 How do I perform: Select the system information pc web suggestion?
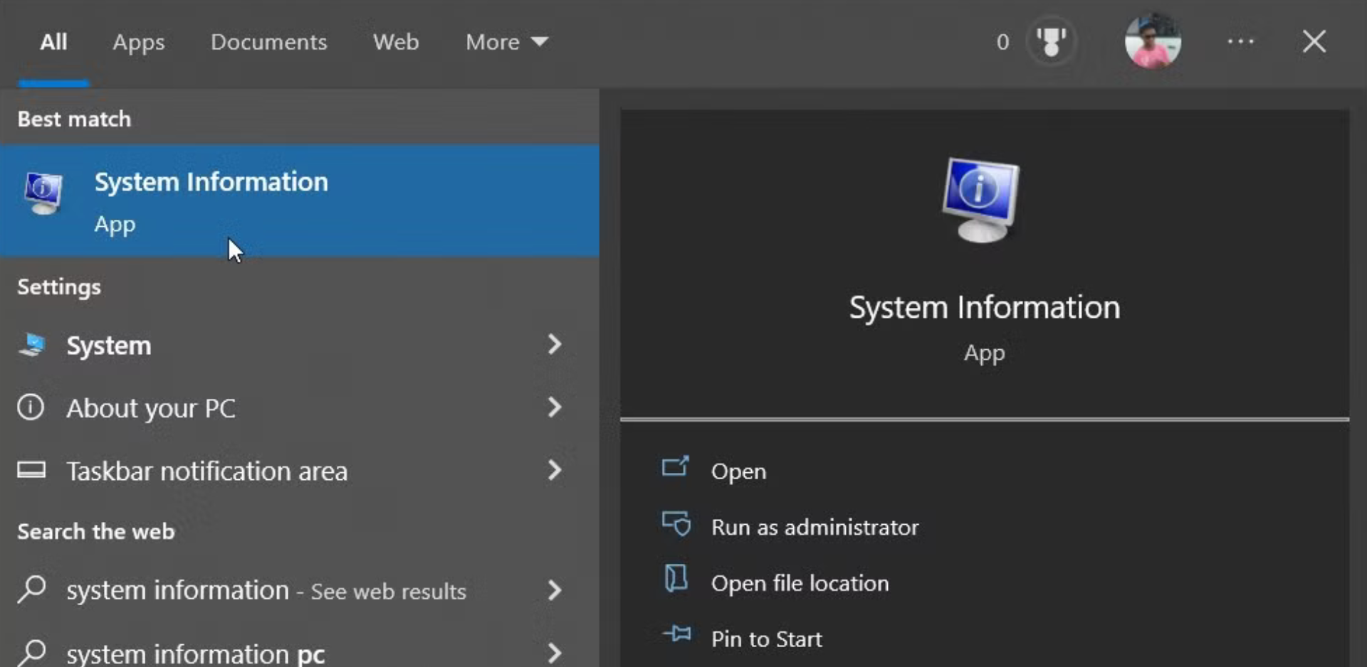click(x=196, y=653)
